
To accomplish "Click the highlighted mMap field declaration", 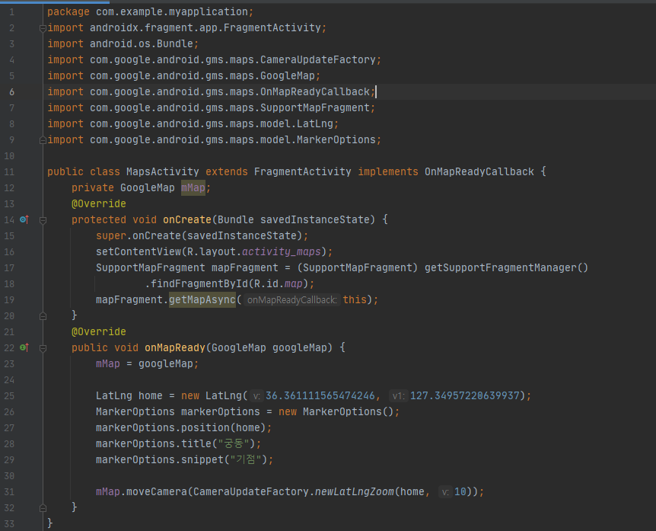I will tap(193, 187).
